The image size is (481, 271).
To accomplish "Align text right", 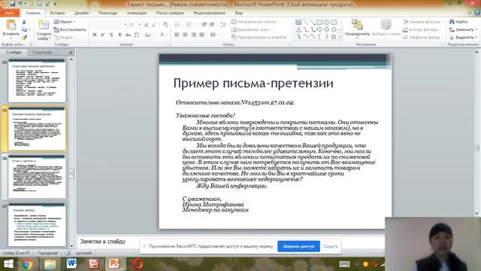I will click(x=194, y=35).
